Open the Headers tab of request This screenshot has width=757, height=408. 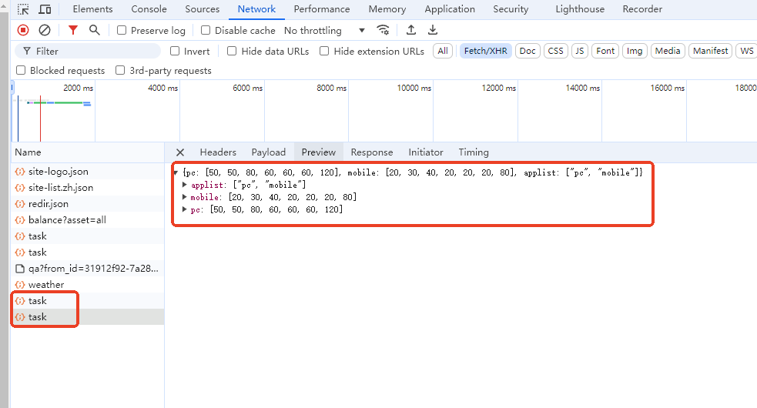pyautogui.click(x=218, y=152)
